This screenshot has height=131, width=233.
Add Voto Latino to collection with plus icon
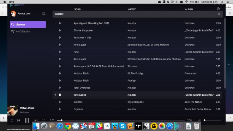(55, 95)
